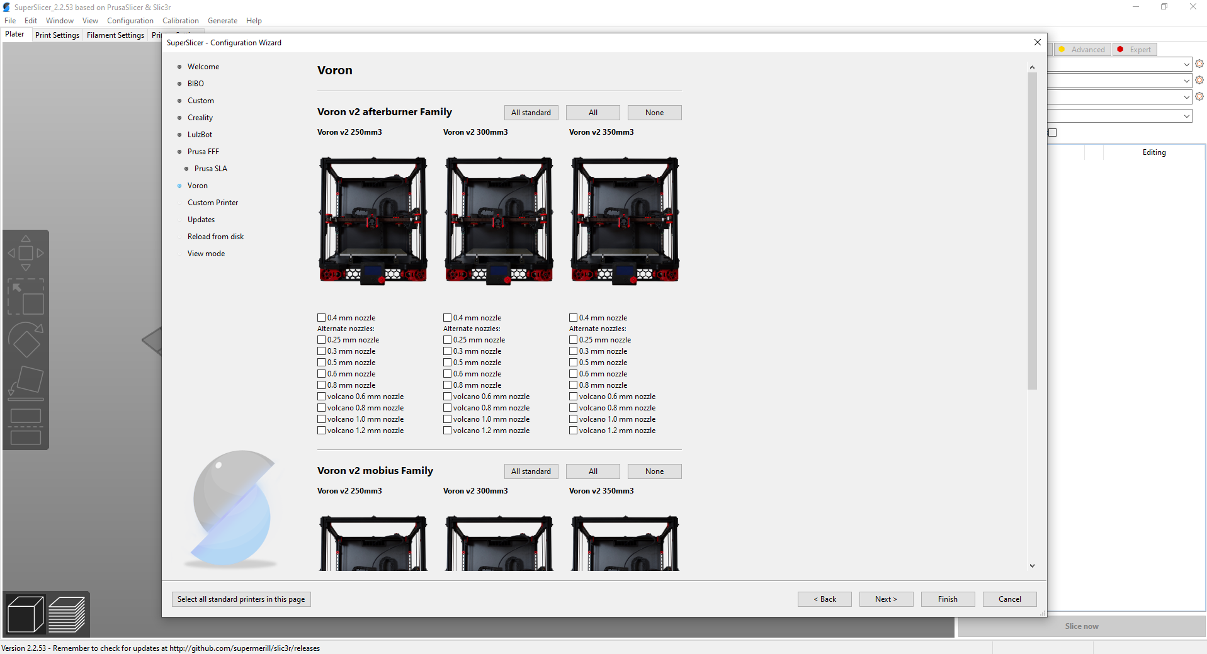Switch to Advanced mode
This screenshot has width=1207, height=654.
pos(1082,50)
